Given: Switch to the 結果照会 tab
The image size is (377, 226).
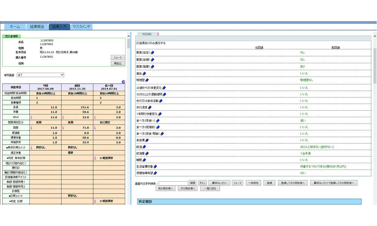Looking at the screenshot, I should coord(37,27).
